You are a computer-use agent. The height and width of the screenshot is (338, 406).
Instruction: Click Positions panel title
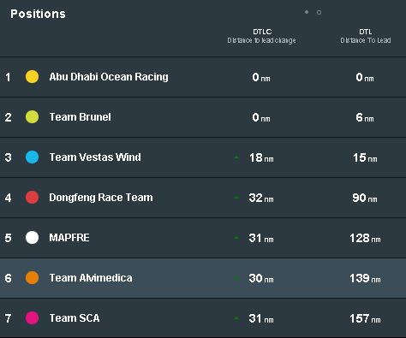click(38, 14)
